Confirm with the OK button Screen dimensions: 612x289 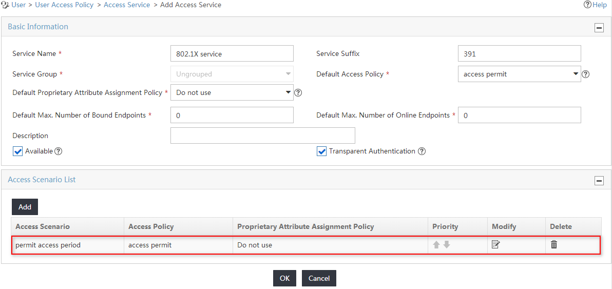coord(284,278)
